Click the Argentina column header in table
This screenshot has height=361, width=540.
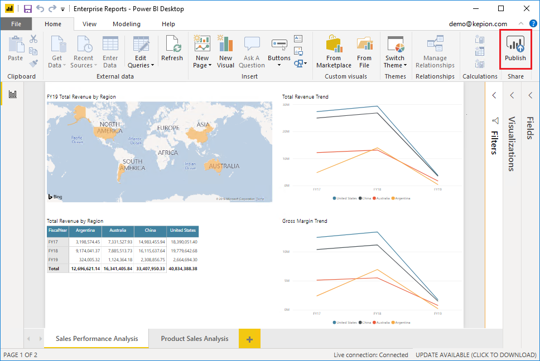(85, 231)
